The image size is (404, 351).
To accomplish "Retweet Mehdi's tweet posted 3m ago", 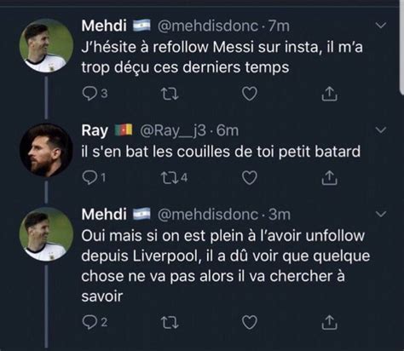I will point(170,323).
